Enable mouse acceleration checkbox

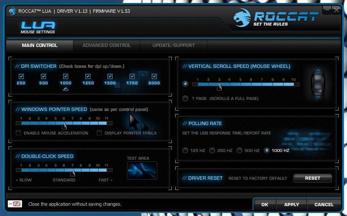pos(18,133)
